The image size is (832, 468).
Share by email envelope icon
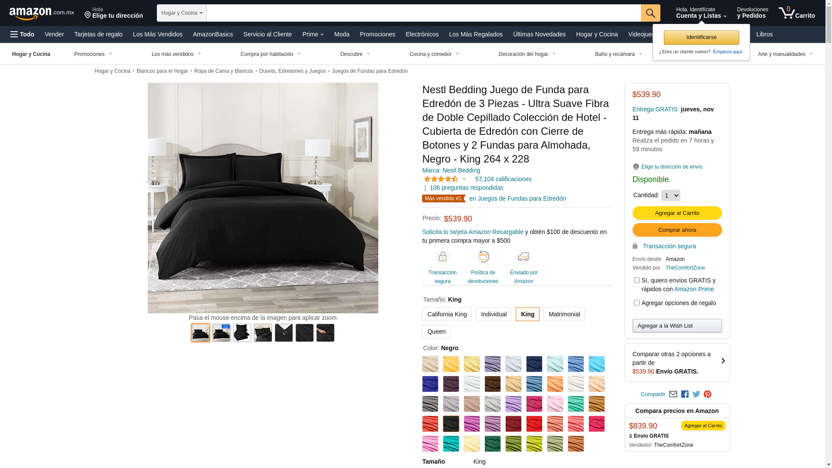coord(673,394)
